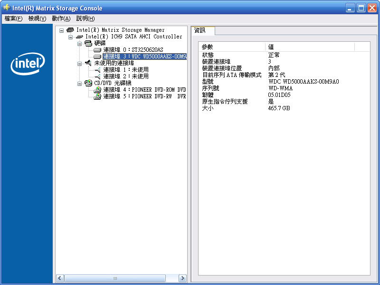Viewport: 380px width, 285px height.
Task: Click the port icon for 連接埠 2
Action: (97, 76)
